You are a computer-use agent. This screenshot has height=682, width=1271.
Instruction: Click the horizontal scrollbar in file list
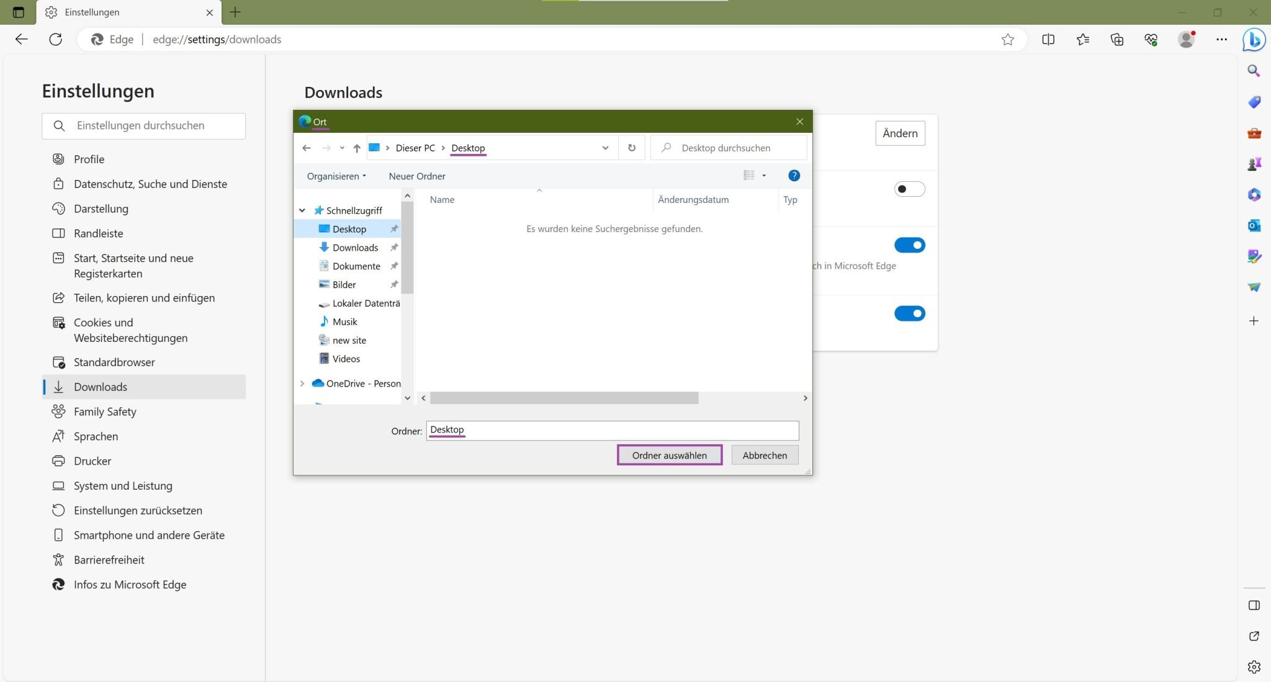coord(564,398)
